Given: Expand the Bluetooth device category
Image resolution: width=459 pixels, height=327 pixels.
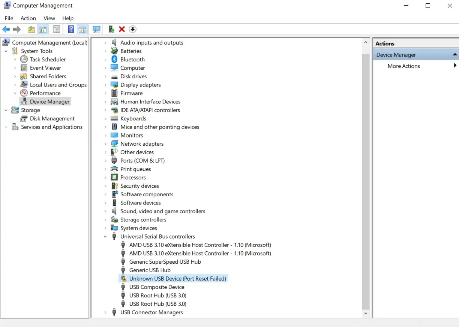Looking at the screenshot, I should [x=105, y=60].
